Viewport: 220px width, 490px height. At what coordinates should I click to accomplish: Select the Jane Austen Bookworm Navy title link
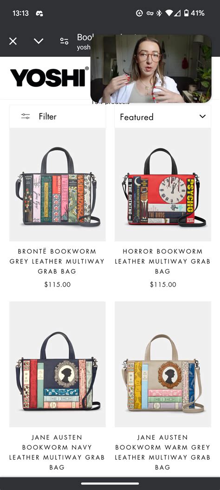coord(57,452)
